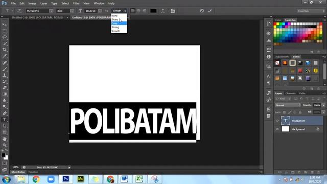The image size is (327, 184).
Task: Open Microsoft Word from taskbar
Action: (x=125, y=179)
